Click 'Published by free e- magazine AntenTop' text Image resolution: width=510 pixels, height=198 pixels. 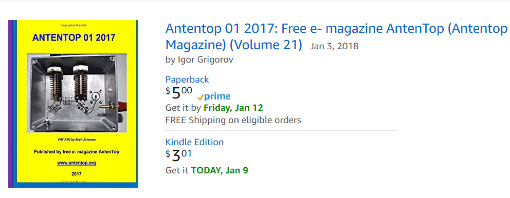(x=77, y=152)
